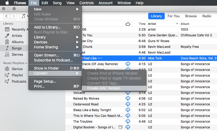Open the Artists microphone icon in sidebar
The image size is (217, 131).
[x=7, y=36]
